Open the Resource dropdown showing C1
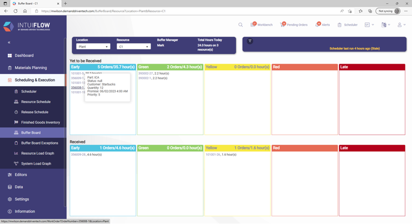The height and width of the screenshot is (224, 412). [133, 47]
